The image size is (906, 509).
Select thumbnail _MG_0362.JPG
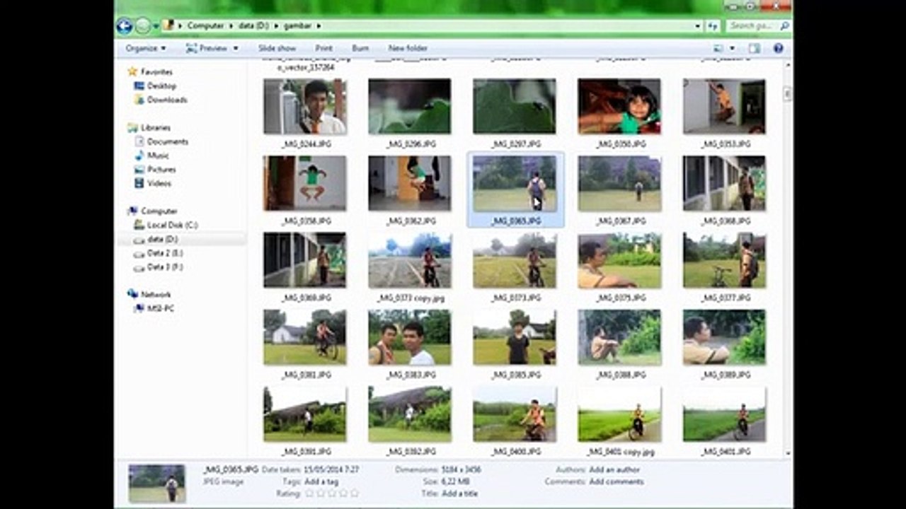point(410,183)
